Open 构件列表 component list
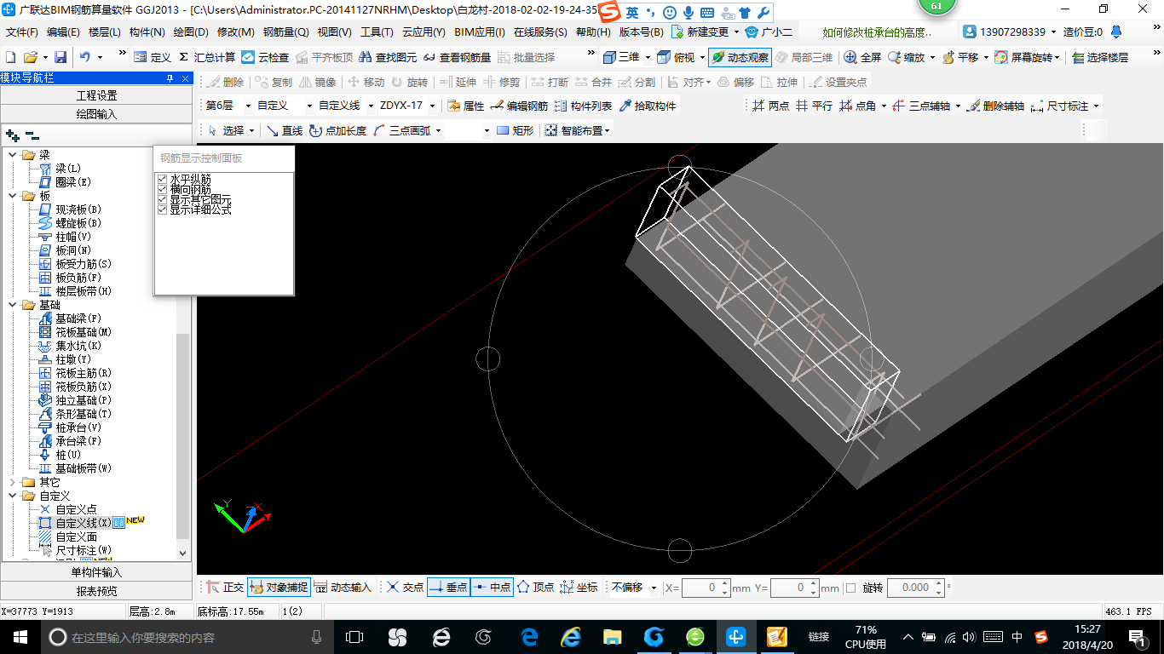Image resolution: width=1164 pixels, height=654 pixels. point(583,106)
